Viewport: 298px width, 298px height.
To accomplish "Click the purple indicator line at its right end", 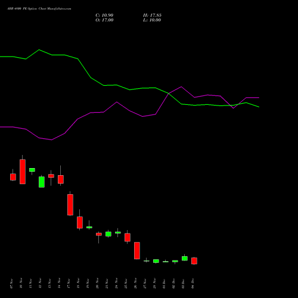I will pyautogui.click(x=259, y=98).
